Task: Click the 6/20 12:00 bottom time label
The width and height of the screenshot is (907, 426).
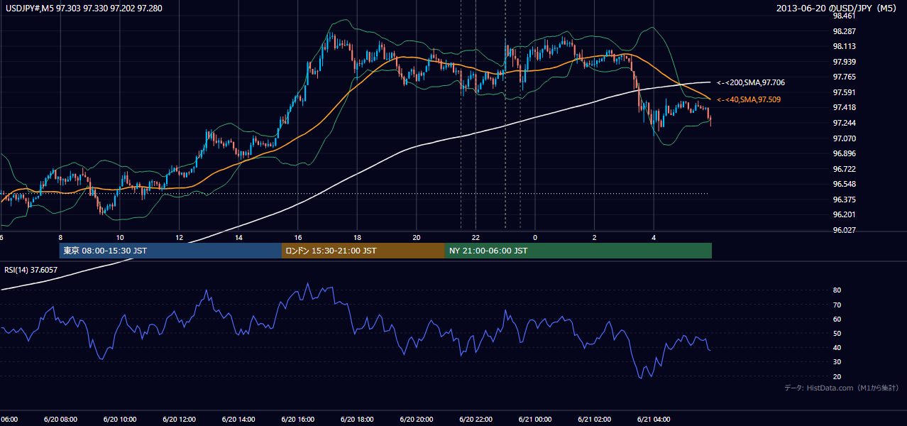Action: coord(179,420)
